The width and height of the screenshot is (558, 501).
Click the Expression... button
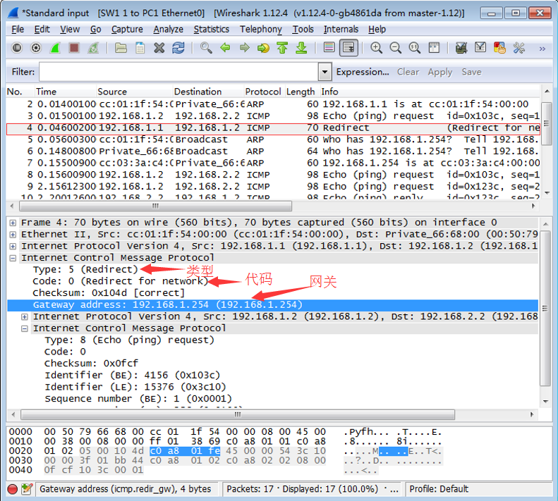pyautogui.click(x=363, y=72)
